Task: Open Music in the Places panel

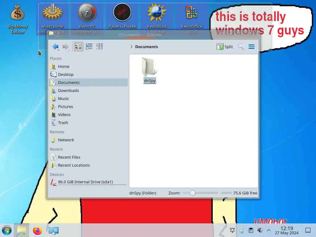Action: 88,98
